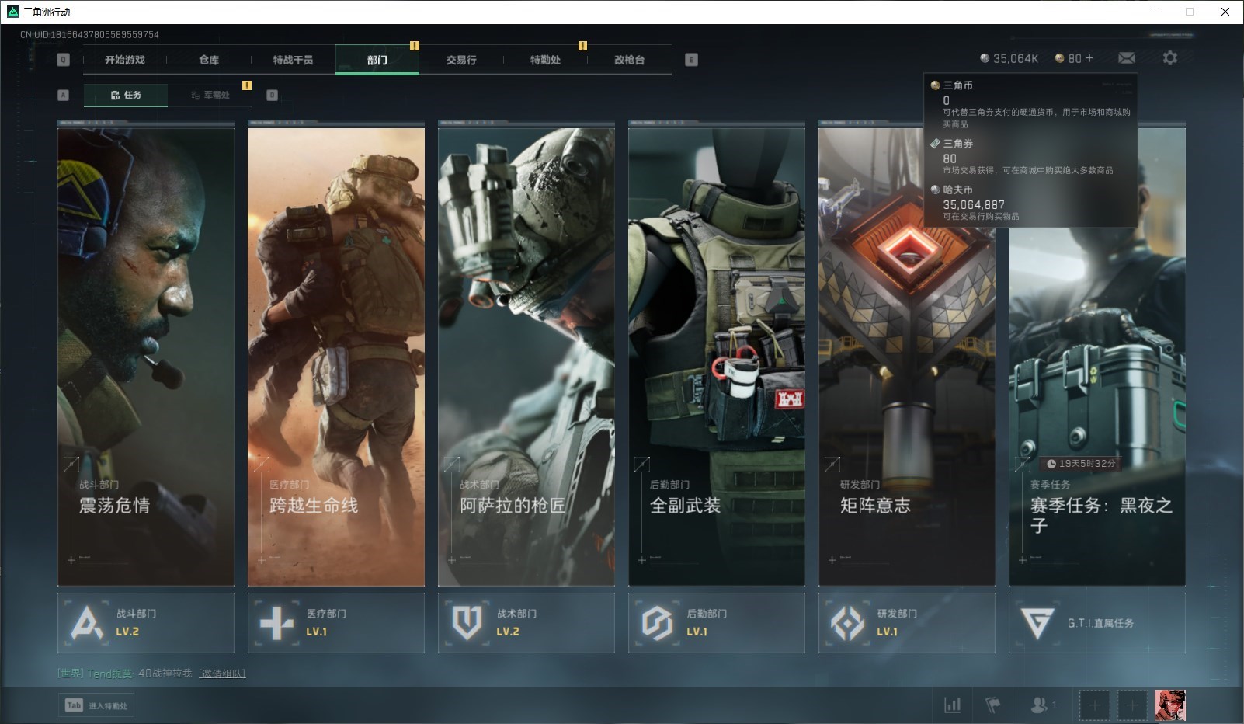Image resolution: width=1244 pixels, height=724 pixels.
Task: Click the expand arrow on 矩阵意志 card
Action: pyautogui.click(x=832, y=465)
